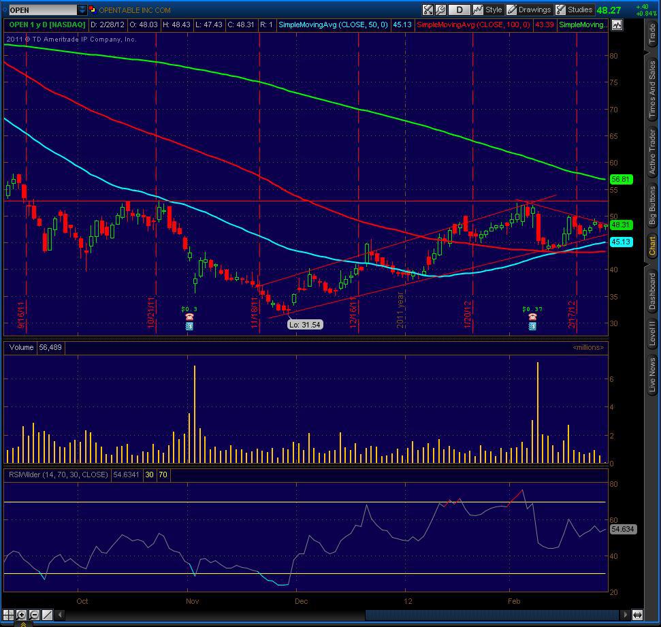Click the 9/16/11 expiration date marker
This screenshot has width=661, height=627.
[x=21, y=315]
